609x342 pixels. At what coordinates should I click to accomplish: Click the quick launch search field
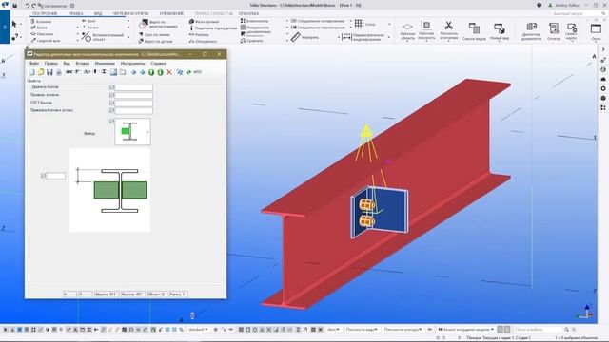pyautogui.click(x=577, y=13)
